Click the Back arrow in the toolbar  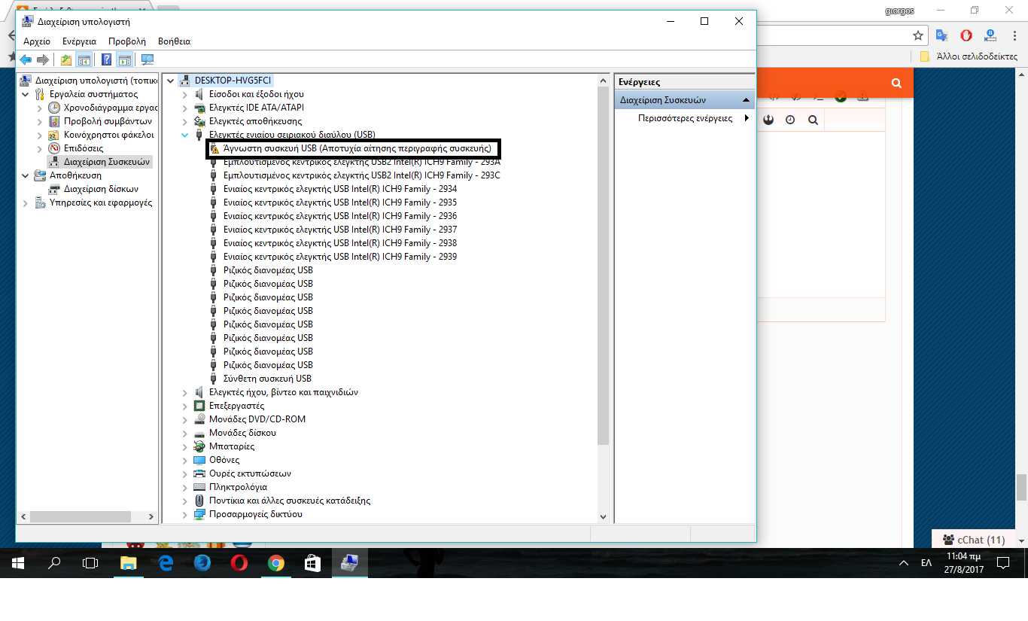pyautogui.click(x=26, y=60)
